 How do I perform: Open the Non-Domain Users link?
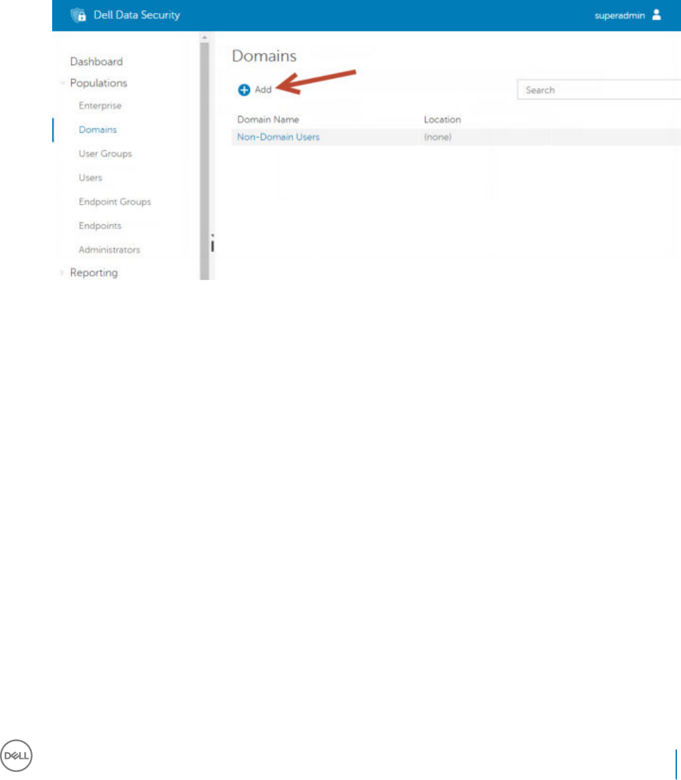click(x=278, y=138)
